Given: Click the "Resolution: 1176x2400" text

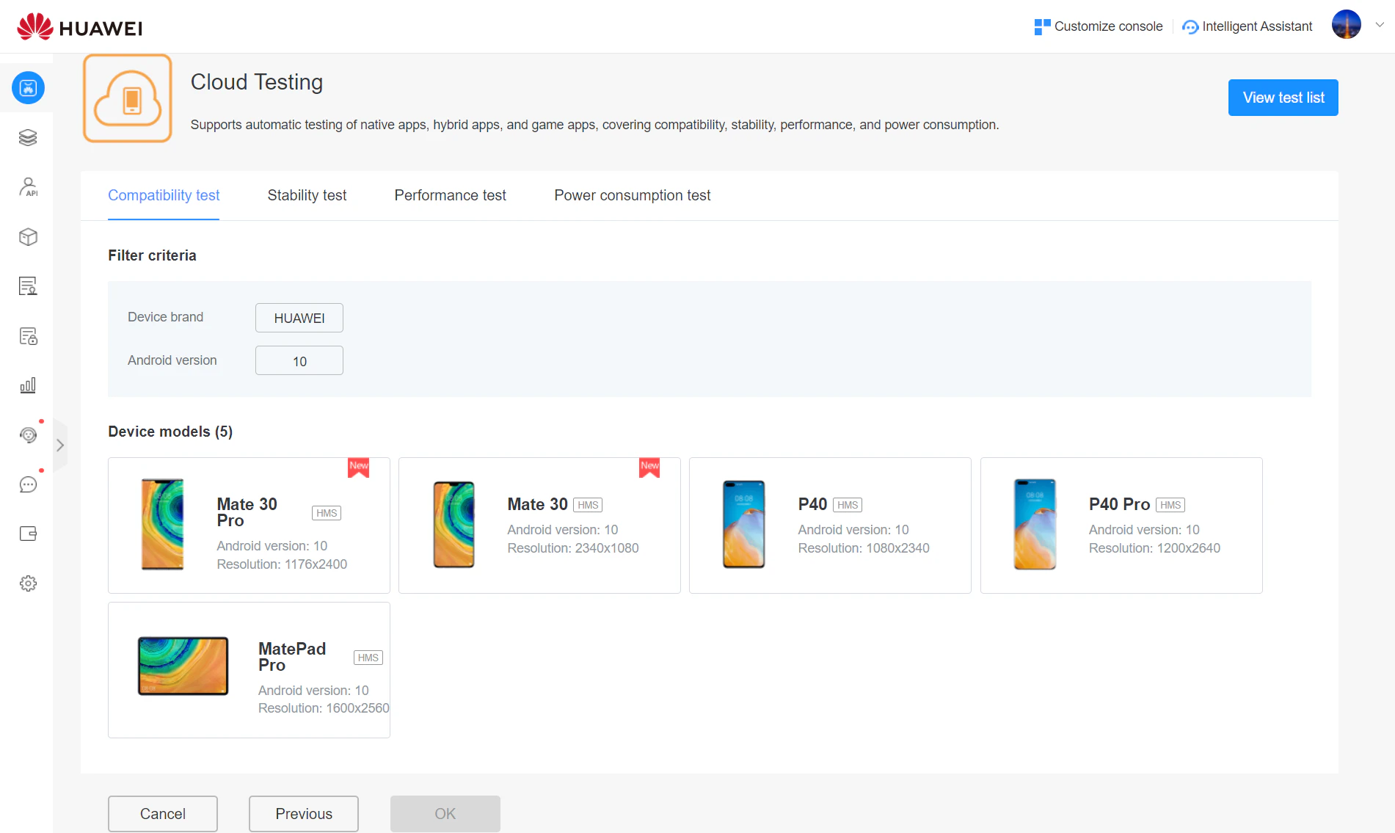Looking at the screenshot, I should (x=282, y=564).
